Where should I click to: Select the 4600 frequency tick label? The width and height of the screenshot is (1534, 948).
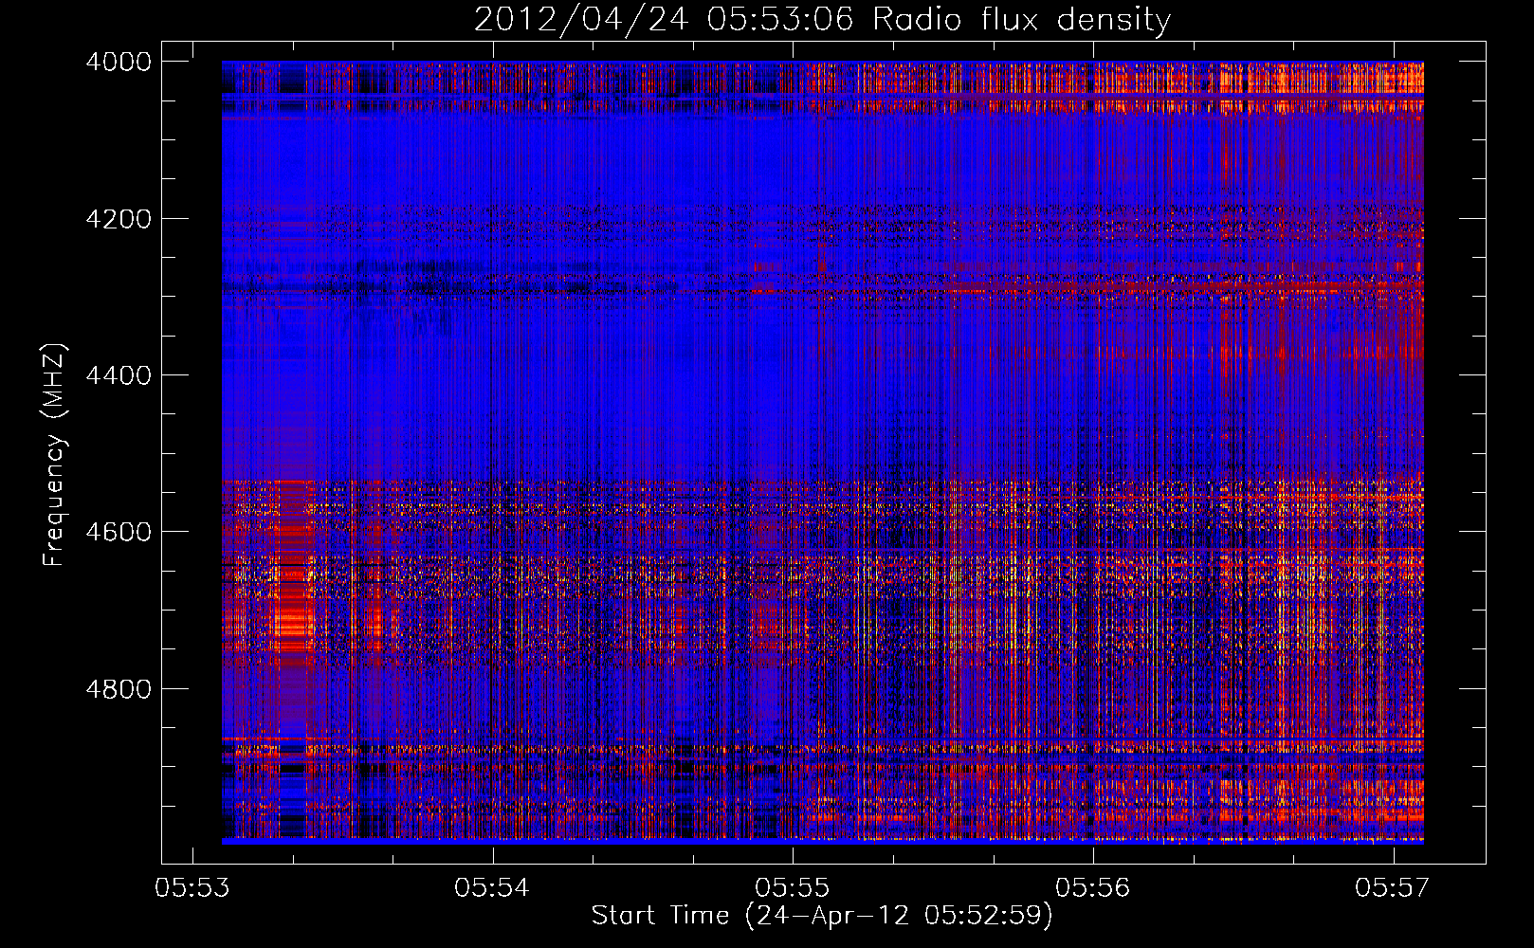[x=119, y=532]
